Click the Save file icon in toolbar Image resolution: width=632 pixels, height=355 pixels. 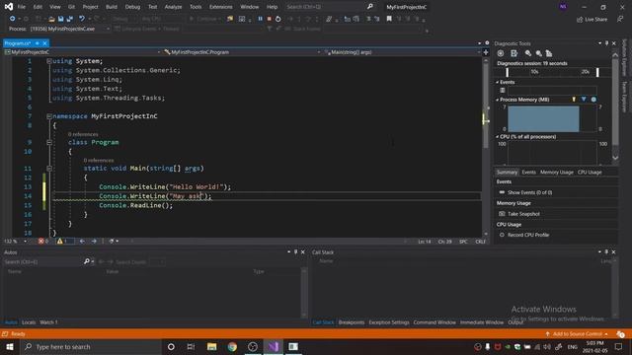(61, 19)
